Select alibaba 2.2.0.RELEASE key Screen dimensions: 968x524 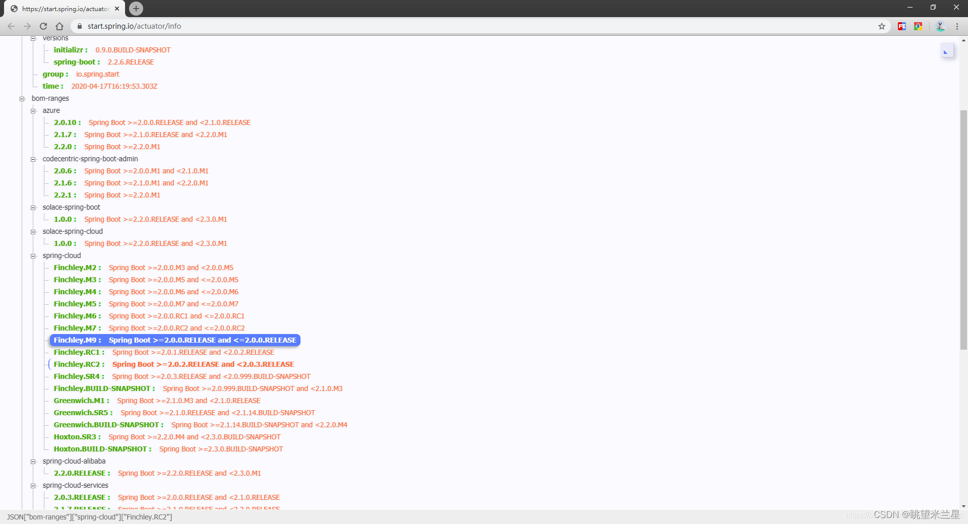(x=80, y=473)
